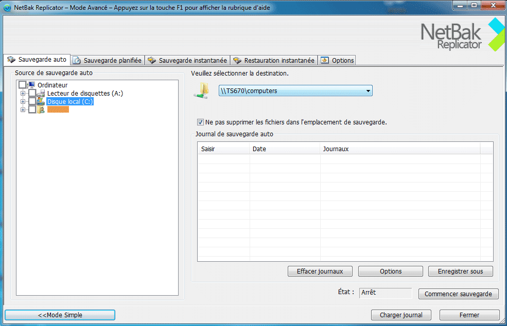Click the Journaux column header

pos(400,149)
